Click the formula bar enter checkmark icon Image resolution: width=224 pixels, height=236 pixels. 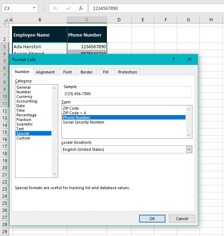pyautogui.click(x=68, y=8)
